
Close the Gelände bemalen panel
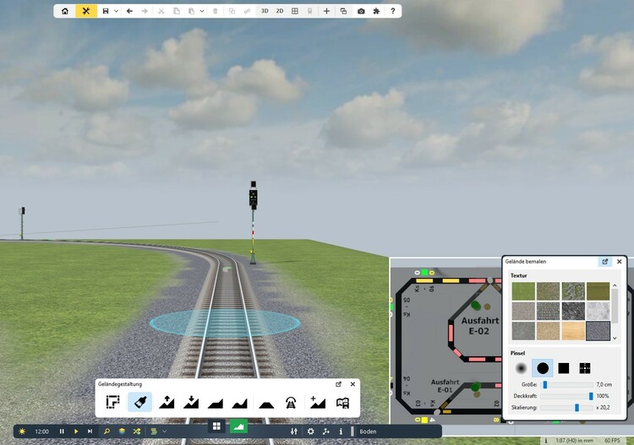619,262
